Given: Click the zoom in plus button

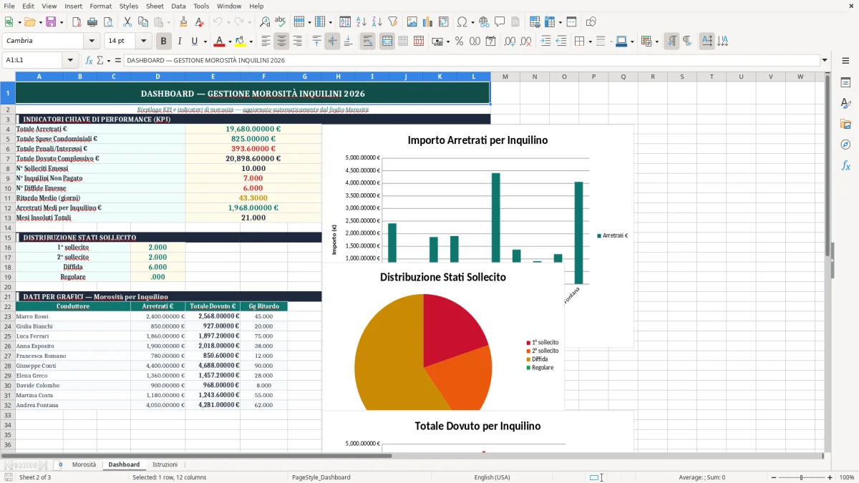Looking at the screenshot, I should (x=830, y=477).
